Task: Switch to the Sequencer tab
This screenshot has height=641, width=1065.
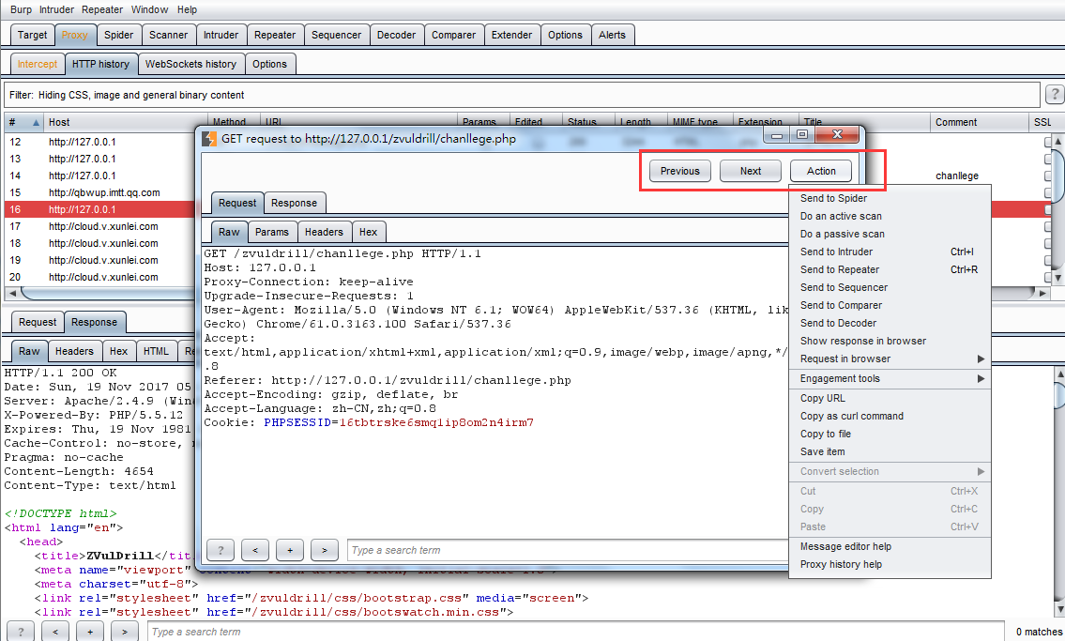Action: (x=336, y=35)
